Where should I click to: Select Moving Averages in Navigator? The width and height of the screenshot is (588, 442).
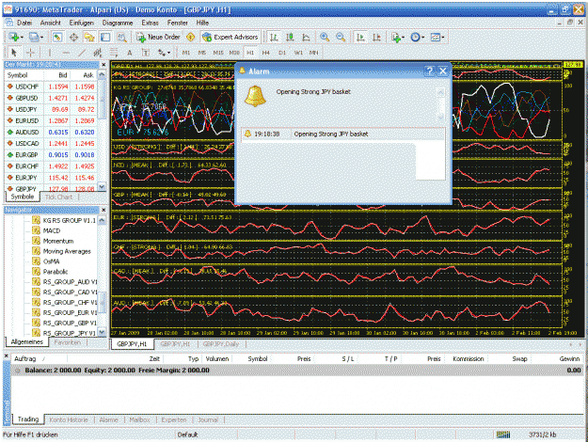(67, 251)
